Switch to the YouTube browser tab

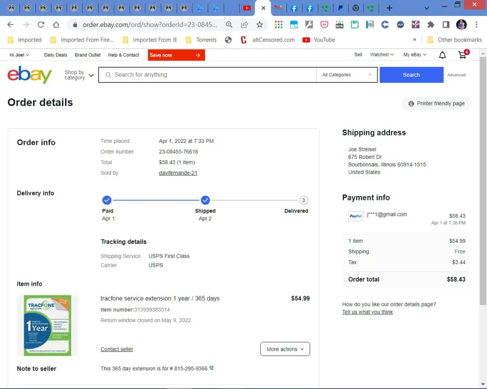point(247,8)
